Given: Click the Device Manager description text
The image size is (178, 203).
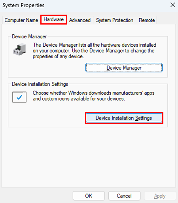Looking at the screenshot, I should [x=95, y=51].
